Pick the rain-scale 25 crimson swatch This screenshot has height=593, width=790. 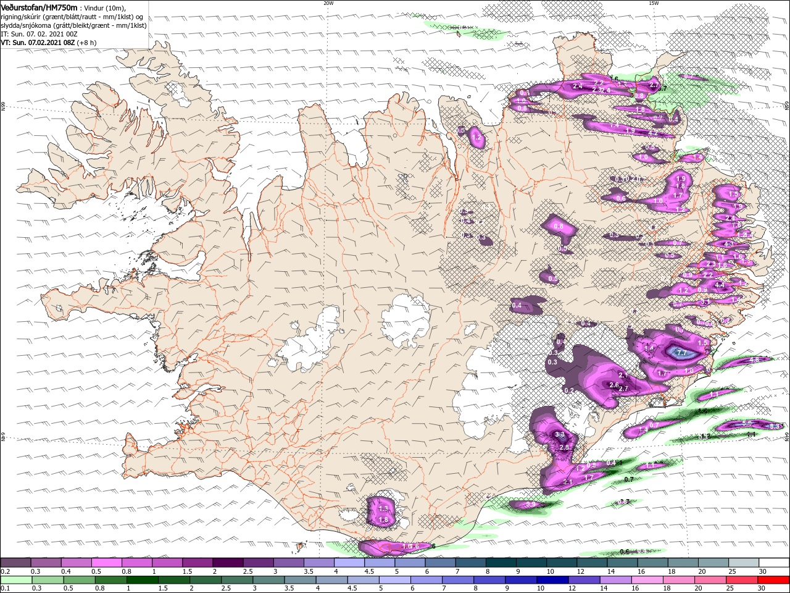pos(742,579)
